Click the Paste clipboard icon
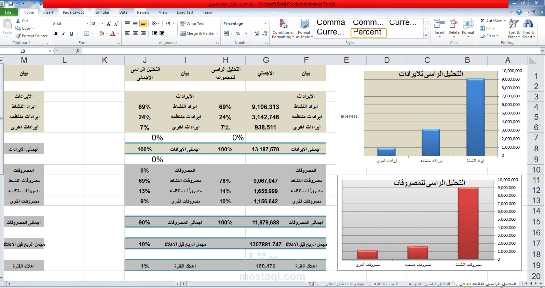Image resolution: width=545 pixels, height=288 pixels. point(7,24)
